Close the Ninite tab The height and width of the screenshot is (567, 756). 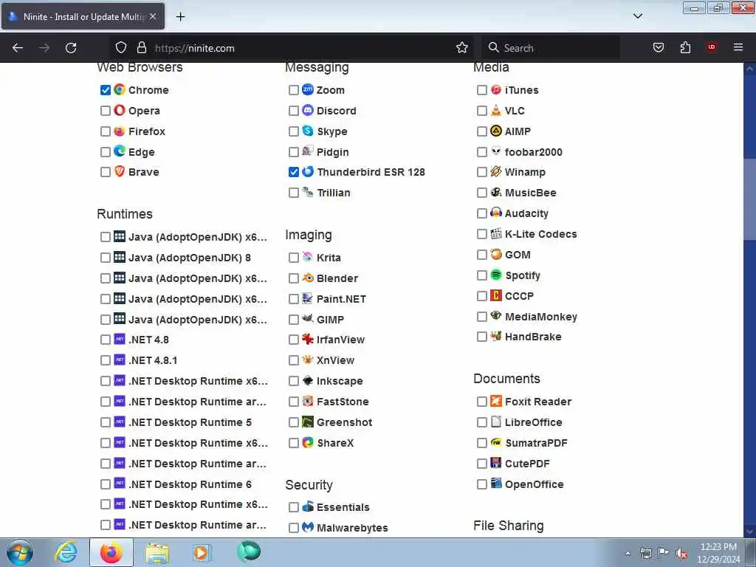(x=153, y=16)
